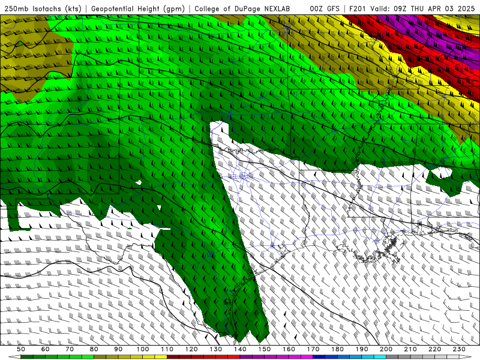Click the 'Geopotential Height (gpm)' header text
Image resolution: width=480 pixels, height=360 pixels.
click(138, 9)
